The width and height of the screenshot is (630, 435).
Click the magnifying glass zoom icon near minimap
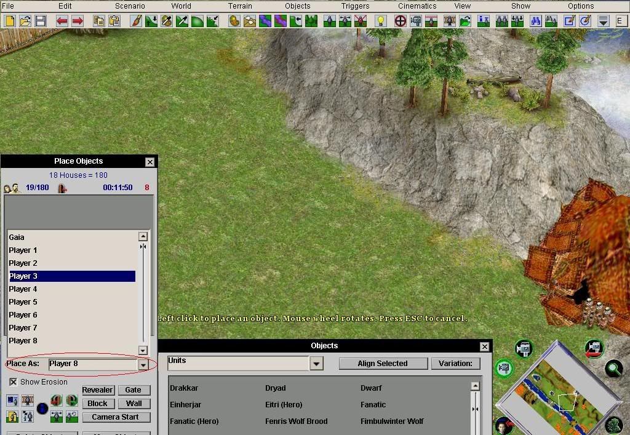[613, 369]
